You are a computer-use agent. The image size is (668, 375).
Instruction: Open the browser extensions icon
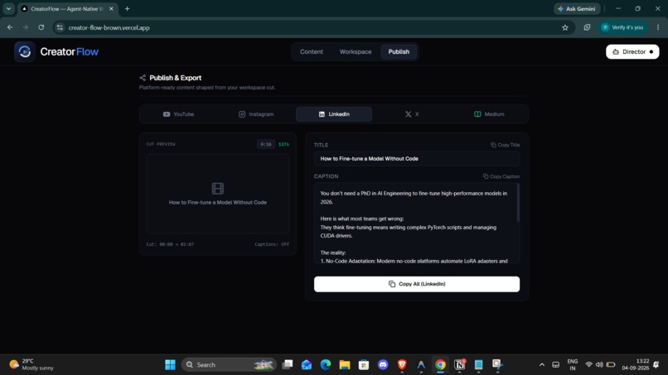pos(587,27)
